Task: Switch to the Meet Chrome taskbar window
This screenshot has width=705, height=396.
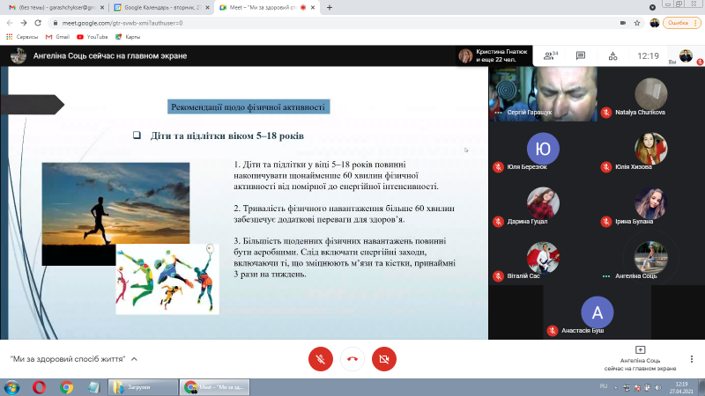Action: tap(214, 387)
